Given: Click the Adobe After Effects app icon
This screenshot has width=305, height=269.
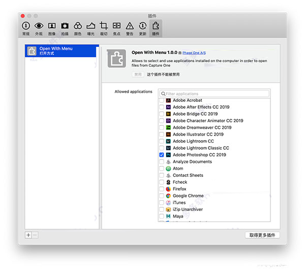Looking at the screenshot, I should pos(168,107).
